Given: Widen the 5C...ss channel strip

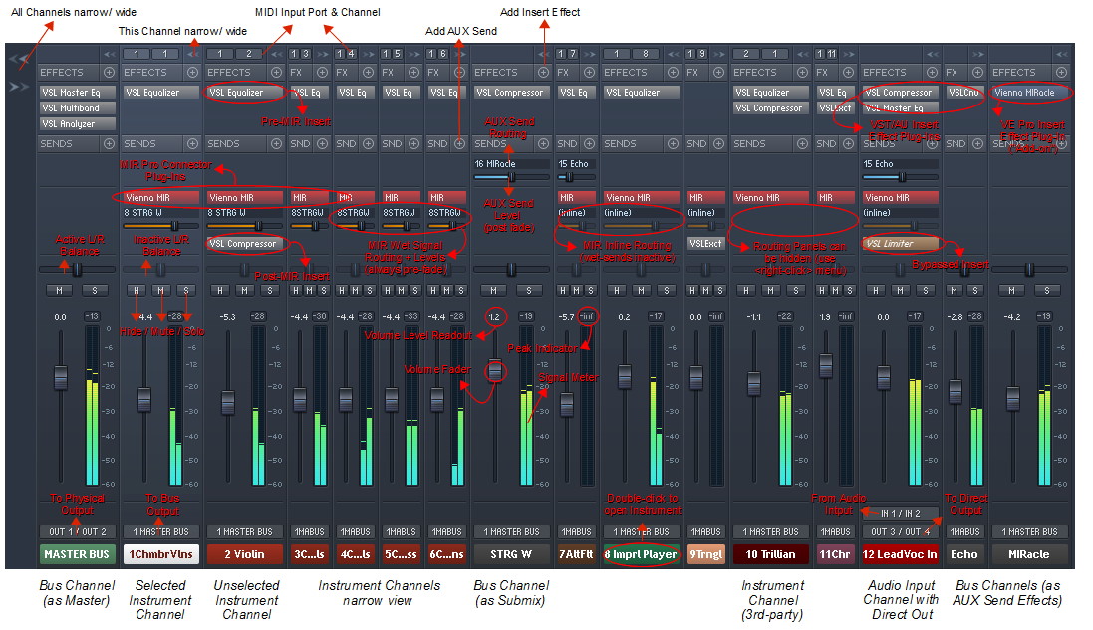Looking at the screenshot, I should pyautogui.click(x=414, y=54).
